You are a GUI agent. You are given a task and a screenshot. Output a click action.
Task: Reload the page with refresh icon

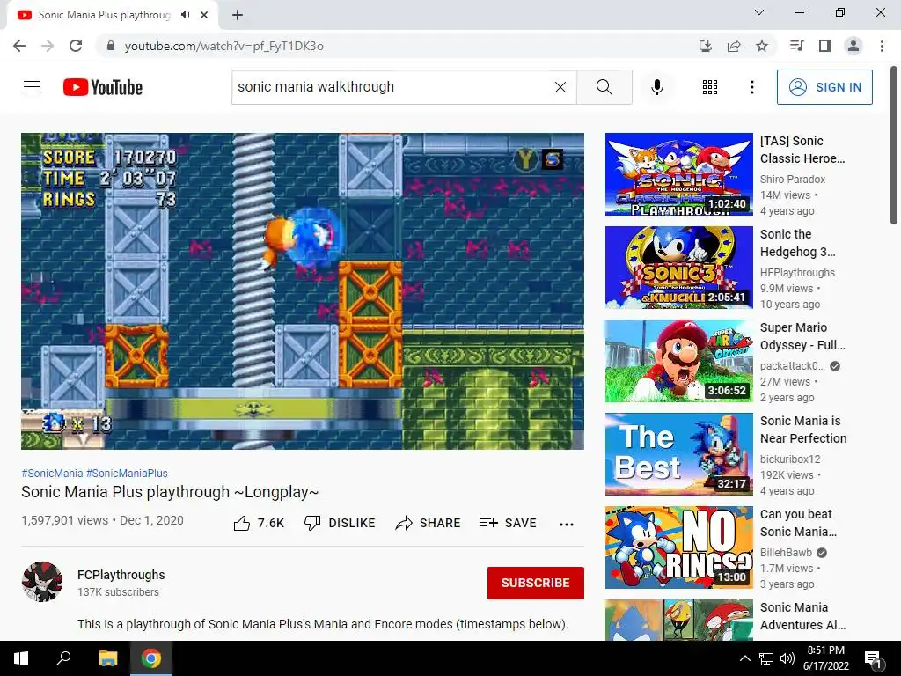click(x=76, y=46)
